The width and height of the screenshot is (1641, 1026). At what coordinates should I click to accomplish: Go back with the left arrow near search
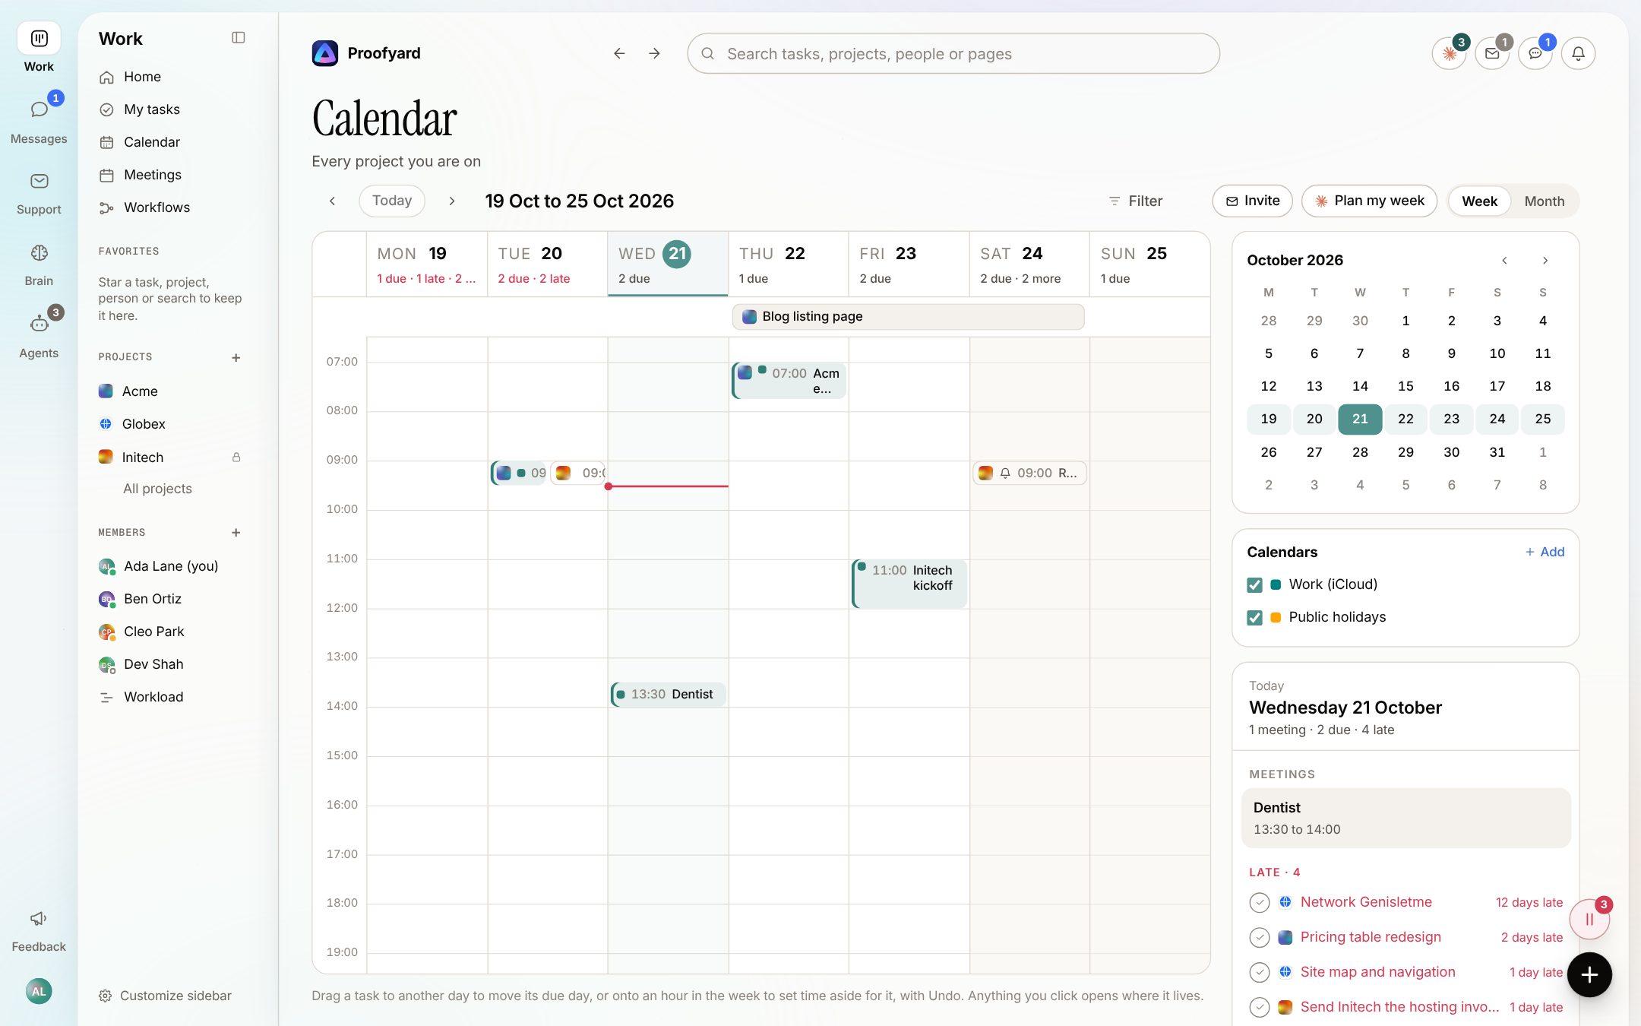pos(619,53)
